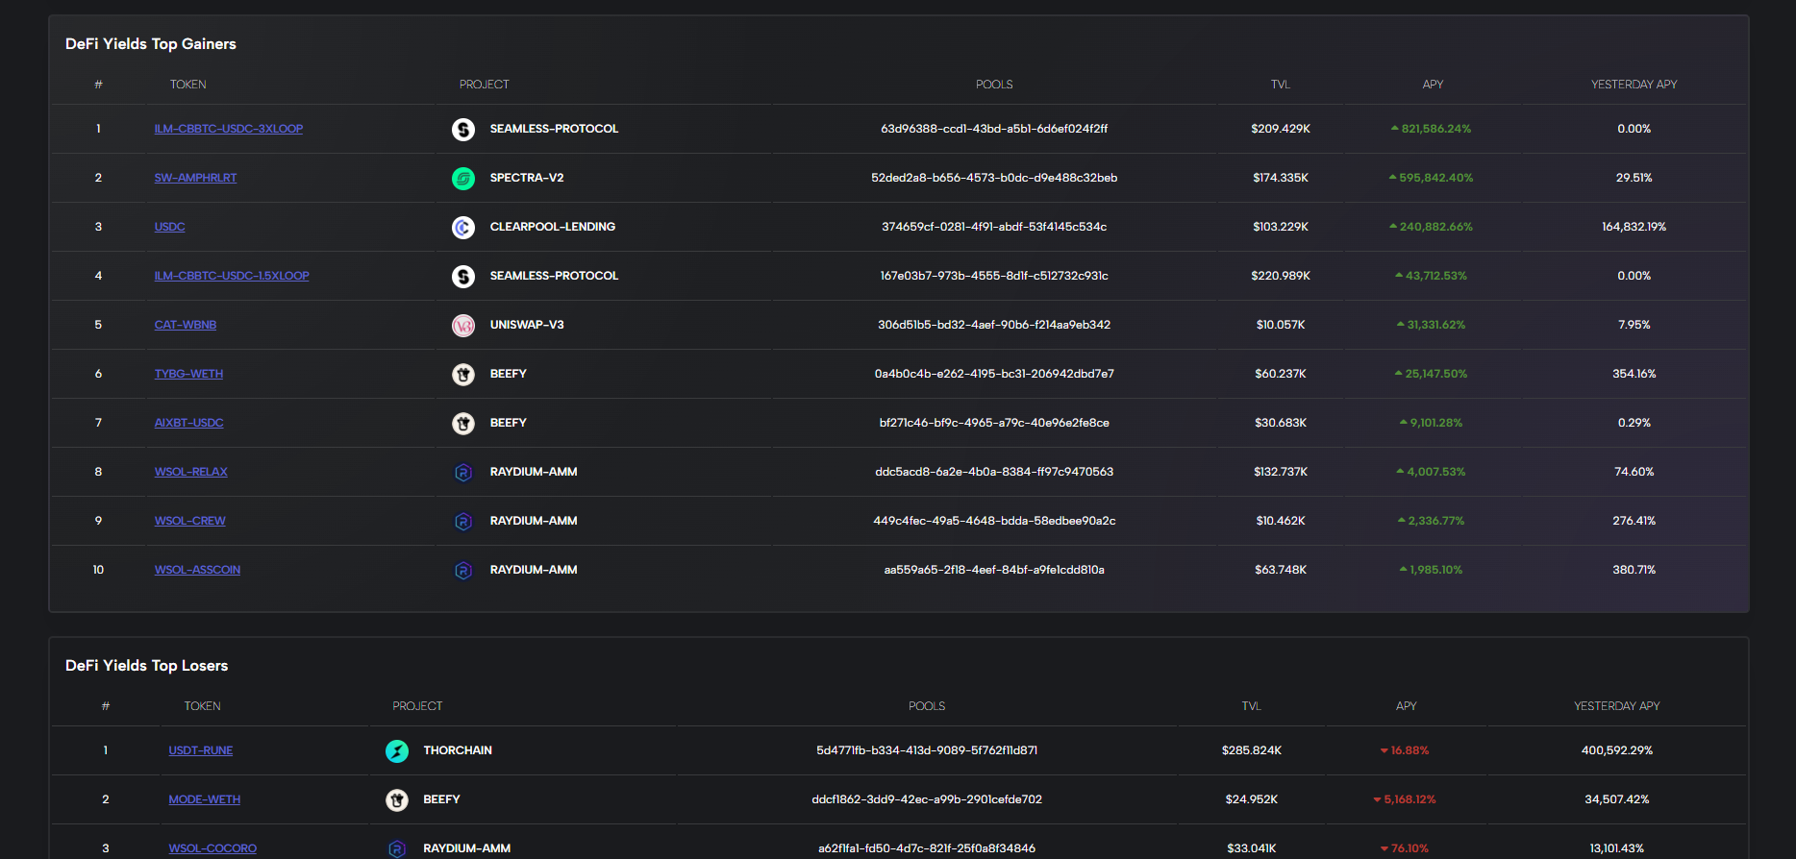Select the WSOL-COCORO token link
The width and height of the screenshot is (1796, 859).
click(212, 848)
